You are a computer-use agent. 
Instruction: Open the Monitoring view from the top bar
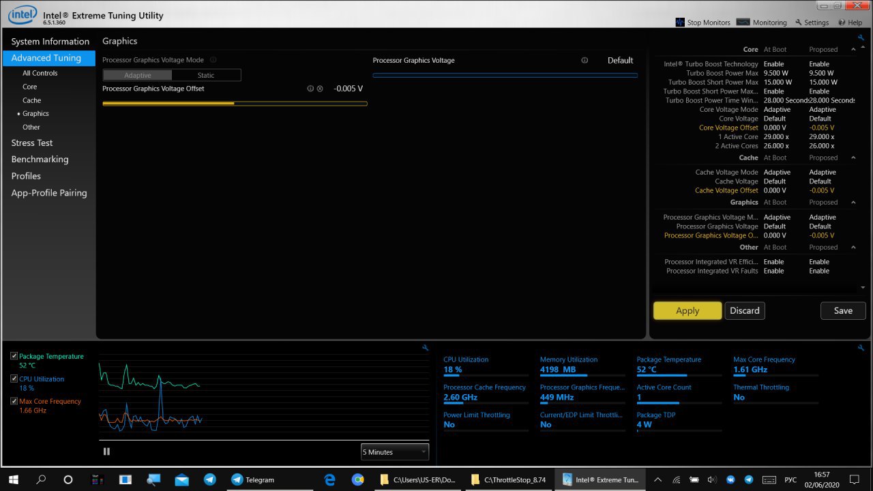pyautogui.click(x=762, y=23)
